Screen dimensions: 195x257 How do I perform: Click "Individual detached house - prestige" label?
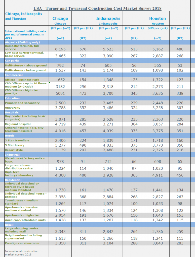pos(26,195)
